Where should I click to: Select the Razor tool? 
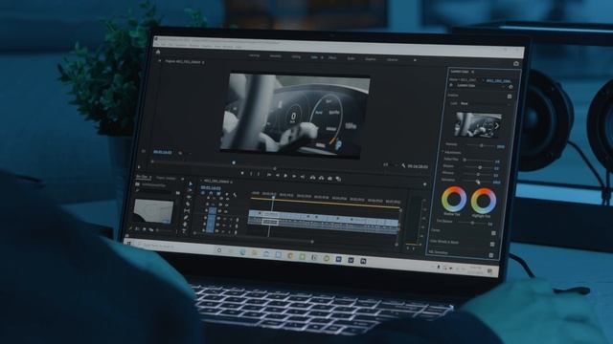[189, 204]
